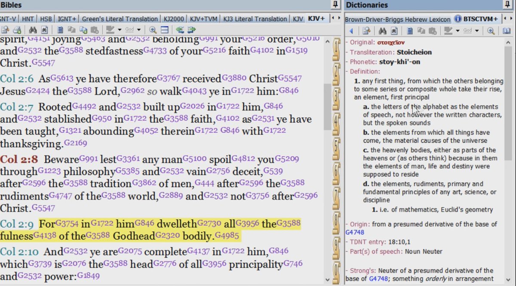Open Green's Literal Translation tab
This screenshot has width=516, height=286.
click(x=120, y=19)
